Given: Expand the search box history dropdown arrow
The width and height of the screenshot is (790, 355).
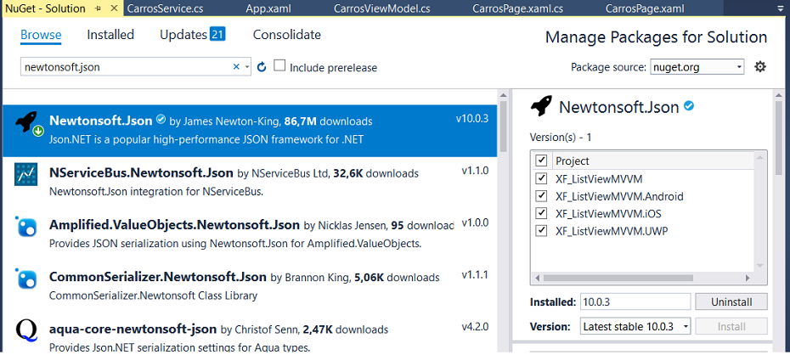Looking at the screenshot, I should pyautogui.click(x=247, y=66).
